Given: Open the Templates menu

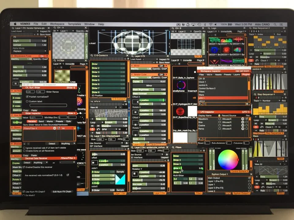Looking at the screenshot, I should tap(74, 24).
